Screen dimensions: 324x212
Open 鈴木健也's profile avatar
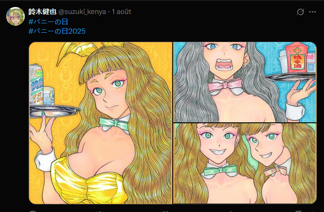click(15, 16)
